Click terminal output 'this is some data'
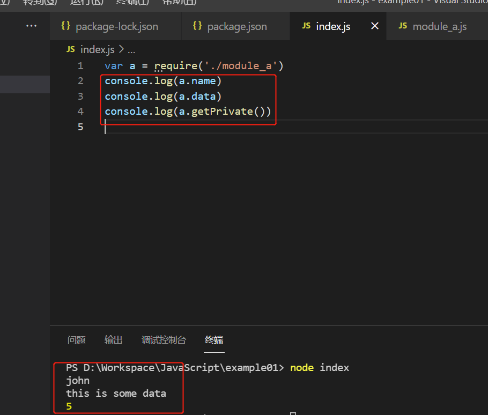Screen dimensions: 488x415 click(x=116, y=394)
